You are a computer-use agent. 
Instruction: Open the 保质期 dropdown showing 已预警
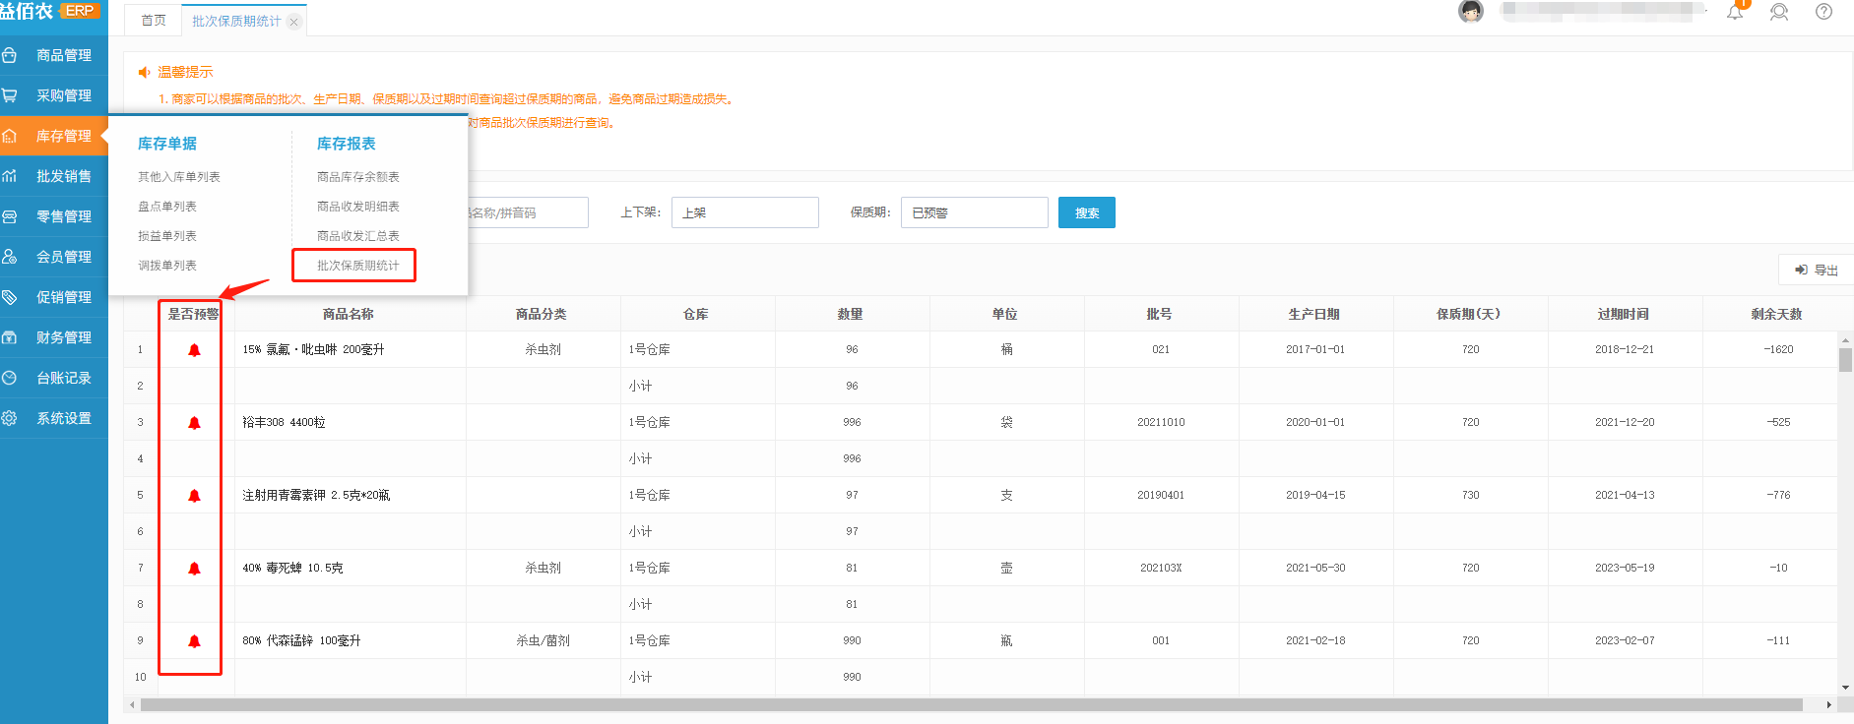click(974, 212)
